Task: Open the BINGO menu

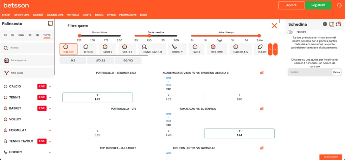Action: (99, 15)
